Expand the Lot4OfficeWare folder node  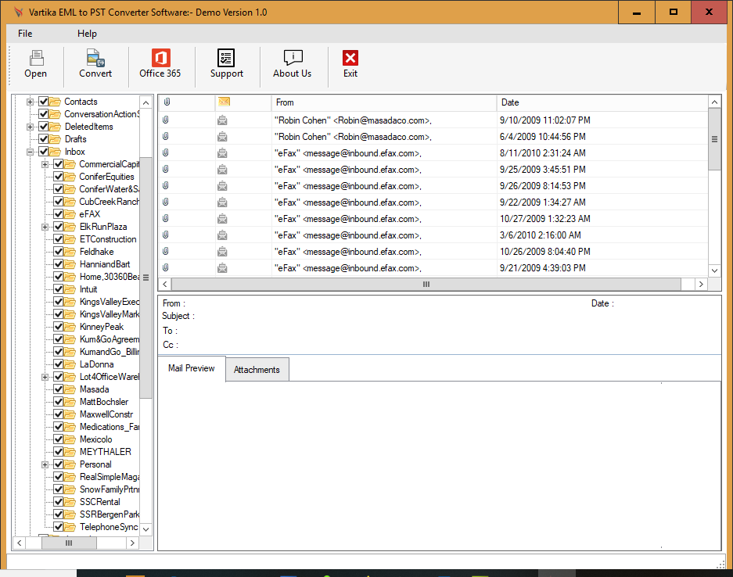tap(45, 377)
